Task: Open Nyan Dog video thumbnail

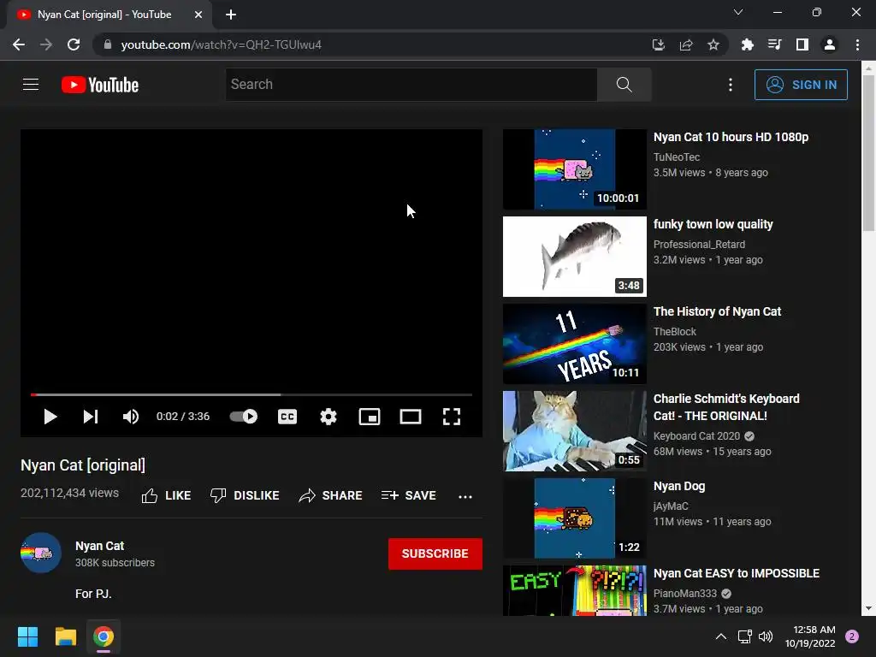Action: pyautogui.click(x=574, y=518)
